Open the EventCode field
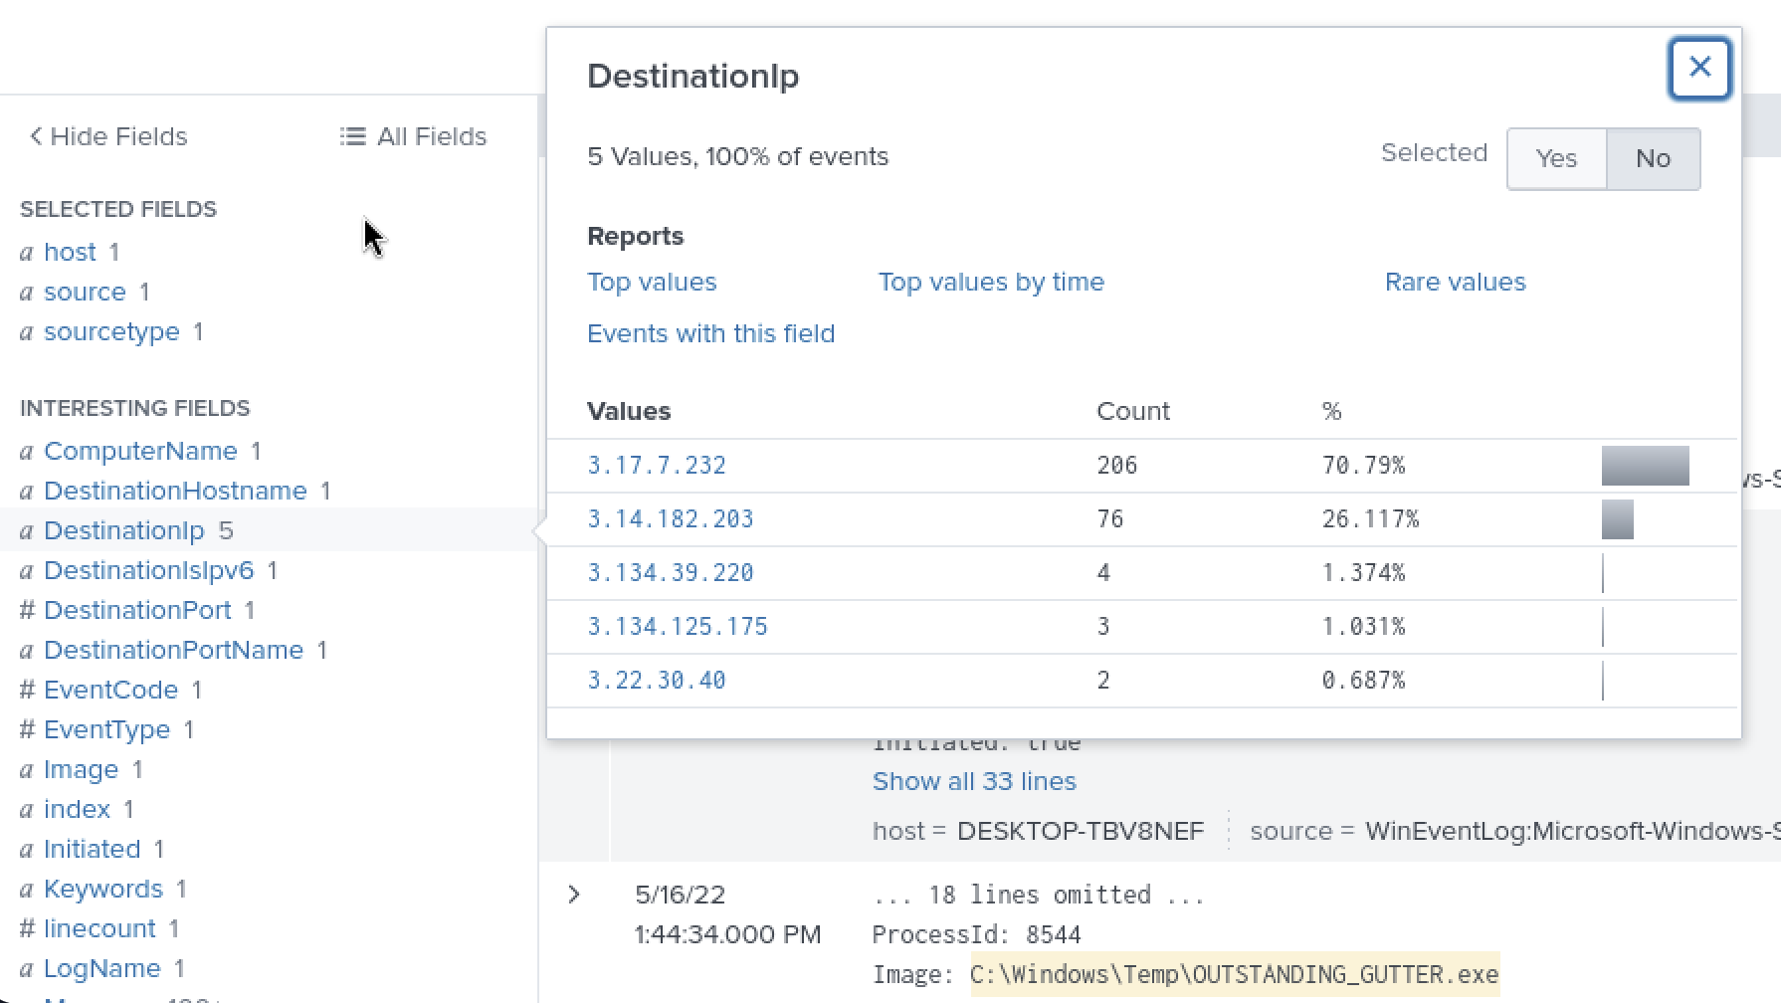1781x1003 pixels. (110, 690)
